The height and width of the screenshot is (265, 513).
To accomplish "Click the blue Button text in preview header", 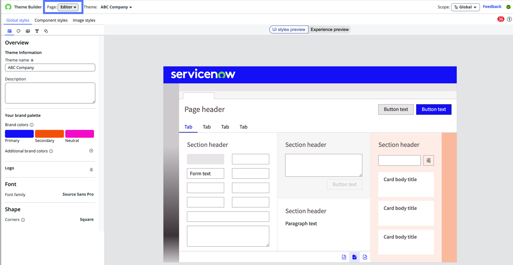I will coord(434,109).
